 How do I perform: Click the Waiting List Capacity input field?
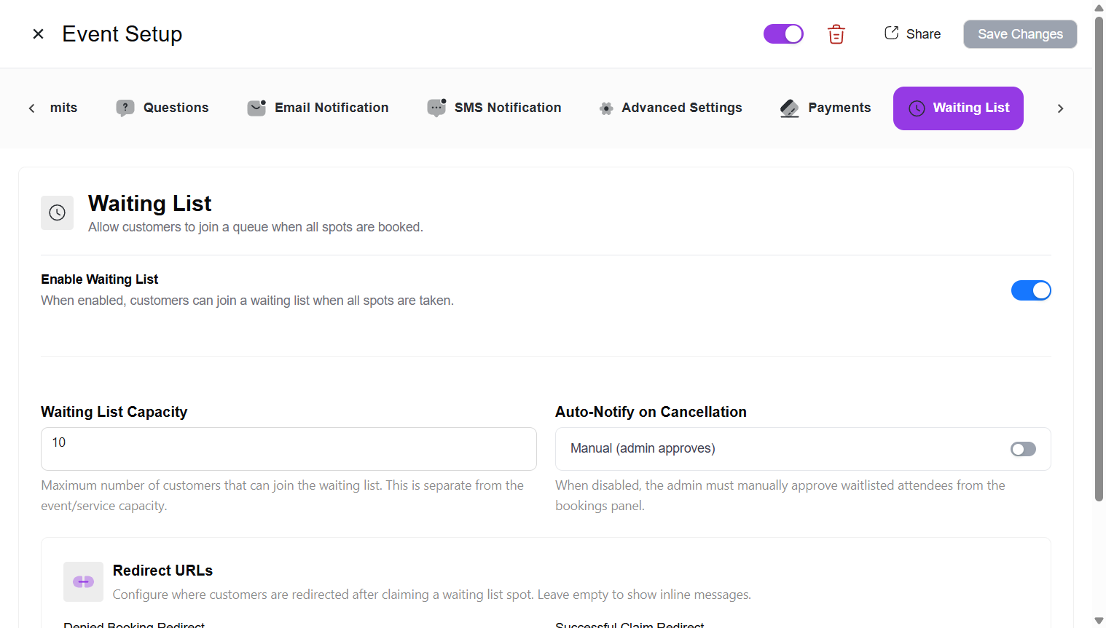click(x=289, y=449)
